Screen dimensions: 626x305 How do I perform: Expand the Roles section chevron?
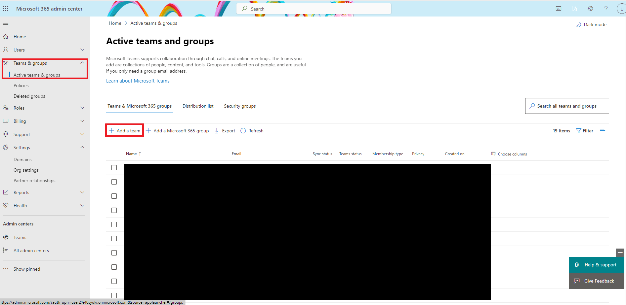(82, 108)
